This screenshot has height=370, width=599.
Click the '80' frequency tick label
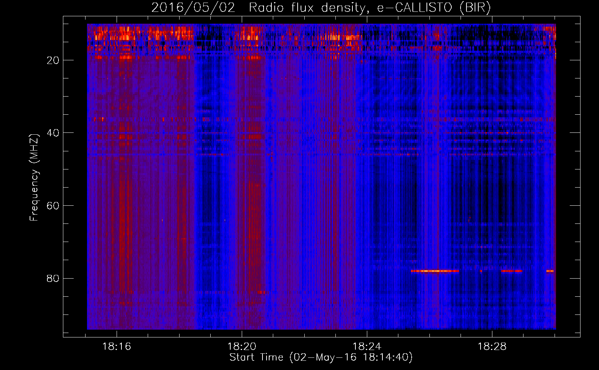click(x=53, y=278)
